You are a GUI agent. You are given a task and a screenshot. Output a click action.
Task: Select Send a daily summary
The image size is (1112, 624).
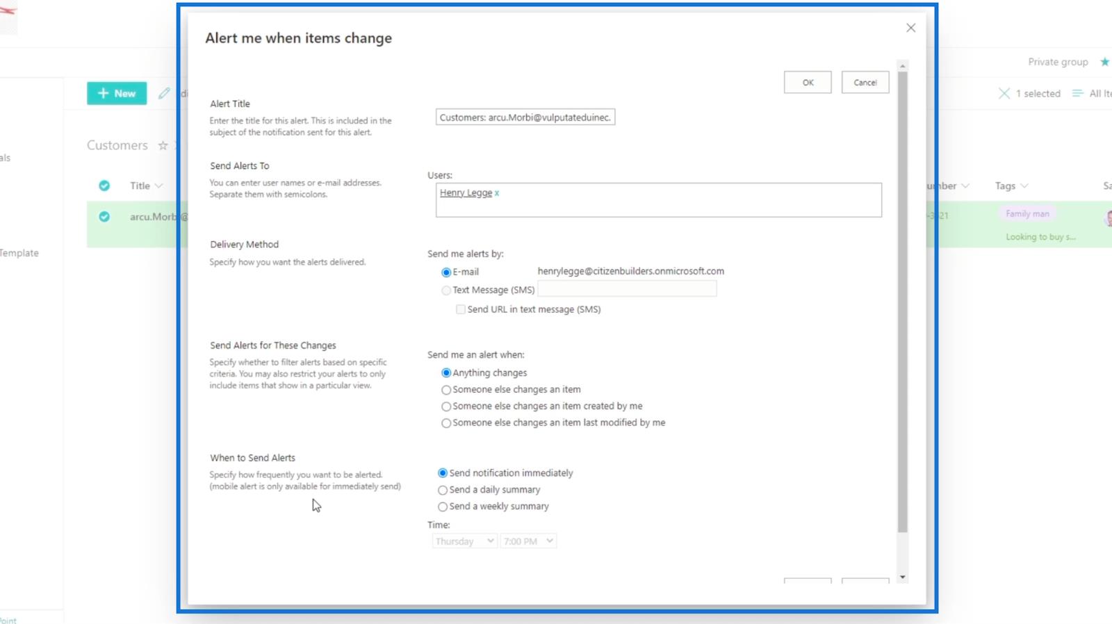pos(443,490)
